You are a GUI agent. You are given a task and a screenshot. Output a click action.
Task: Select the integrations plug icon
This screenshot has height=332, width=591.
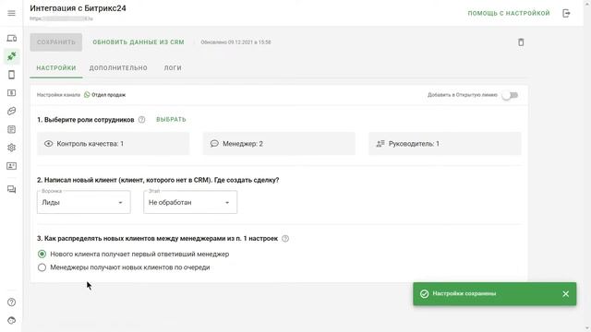tap(12, 56)
